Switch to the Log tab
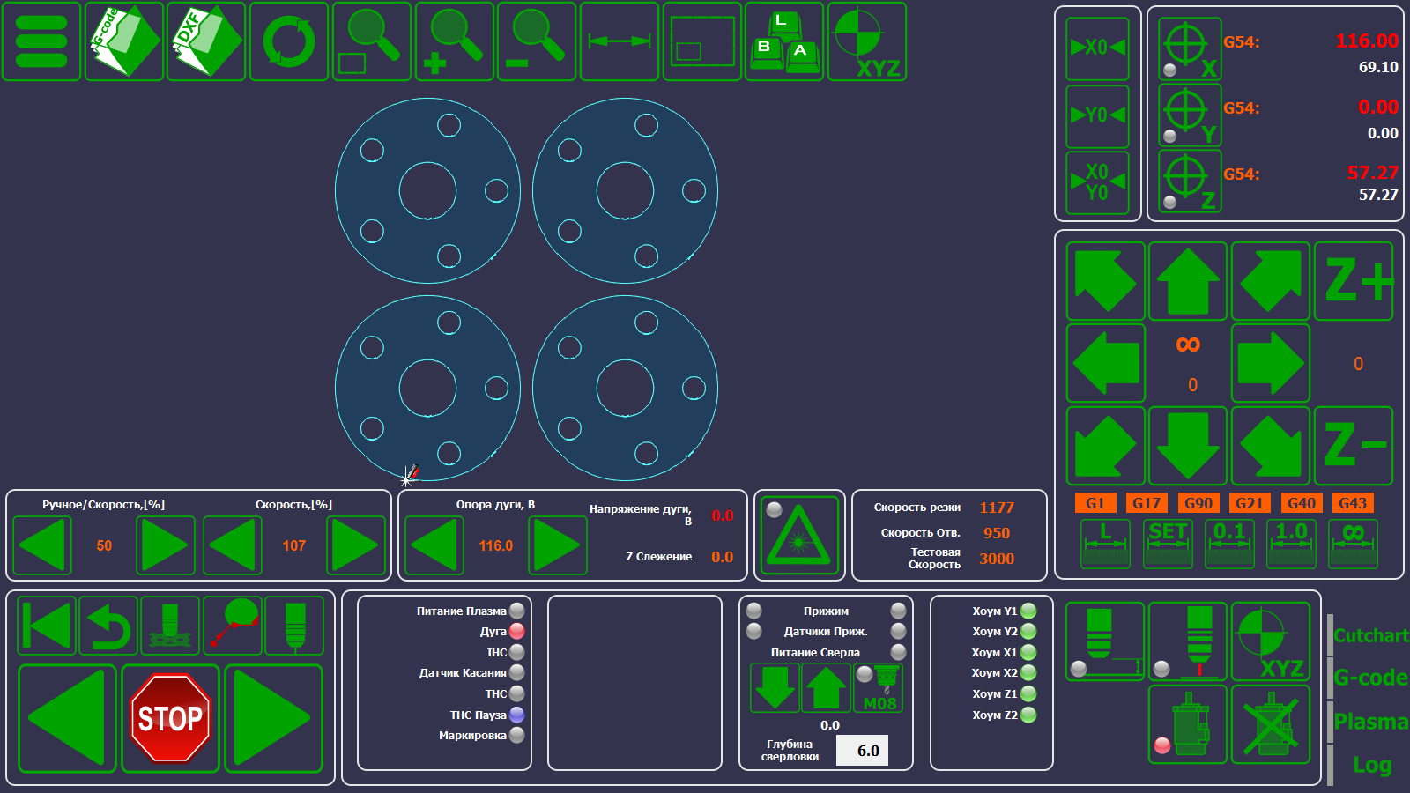The width and height of the screenshot is (1410, 793). click(x=1371, y=765)
